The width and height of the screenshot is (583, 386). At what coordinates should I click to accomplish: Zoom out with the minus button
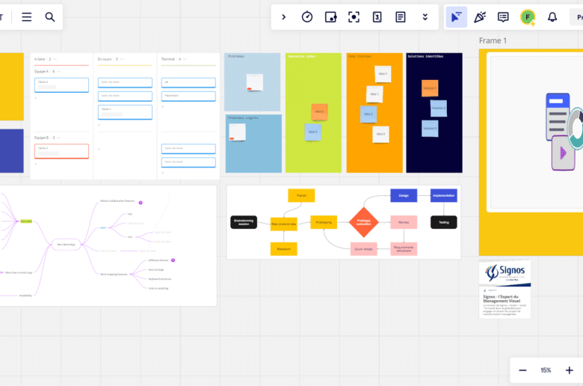coord(522,370)
